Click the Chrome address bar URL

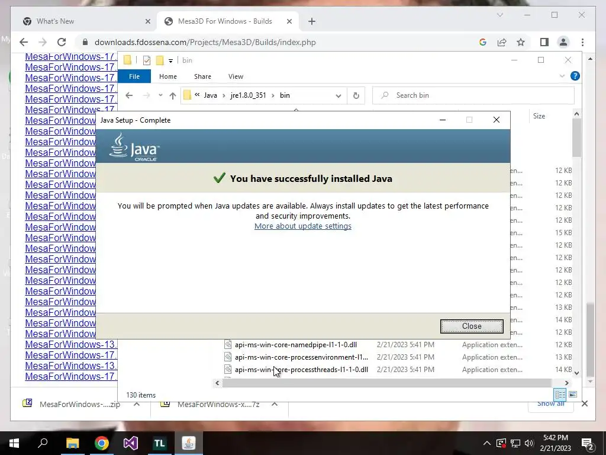click(205, 42)
